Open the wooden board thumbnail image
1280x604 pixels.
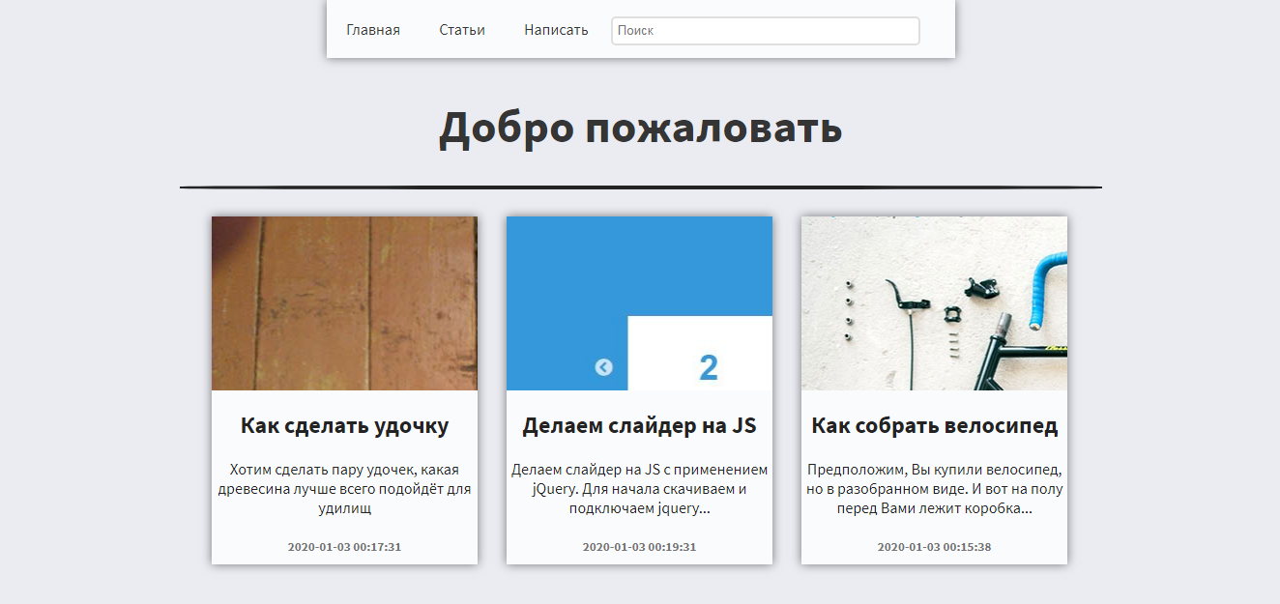coord(344,303)
